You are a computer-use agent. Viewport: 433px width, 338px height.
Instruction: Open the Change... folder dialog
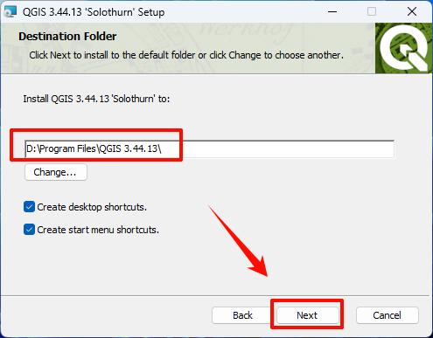coord(56,172)
